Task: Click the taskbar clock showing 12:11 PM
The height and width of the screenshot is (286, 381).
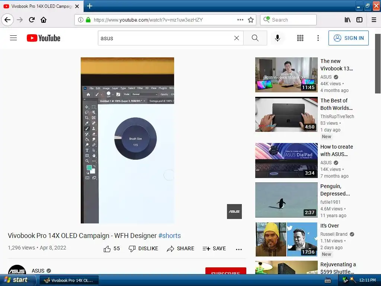Action: coord(367,280)
